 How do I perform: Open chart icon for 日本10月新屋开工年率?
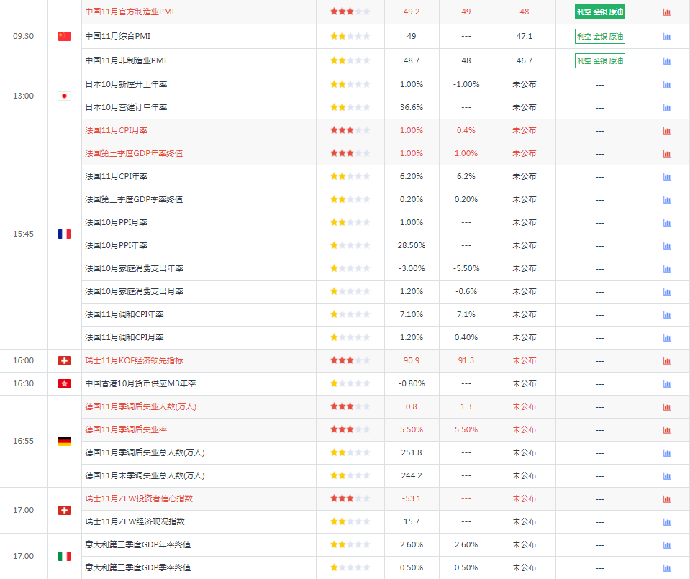point(667,85)
